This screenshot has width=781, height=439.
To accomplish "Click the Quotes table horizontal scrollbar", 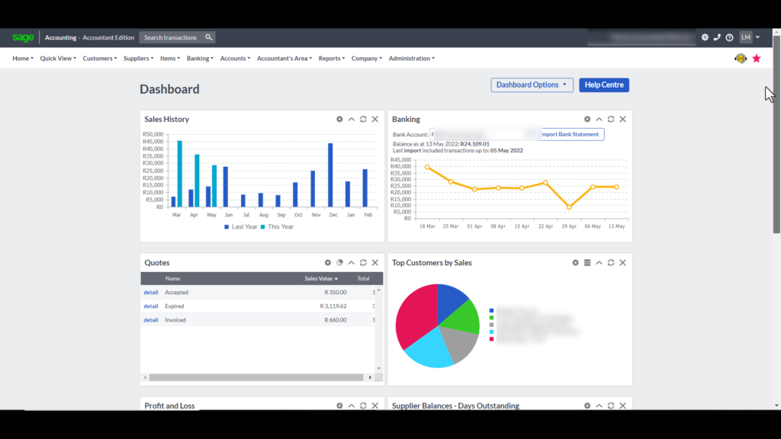I will pos(256,378).
